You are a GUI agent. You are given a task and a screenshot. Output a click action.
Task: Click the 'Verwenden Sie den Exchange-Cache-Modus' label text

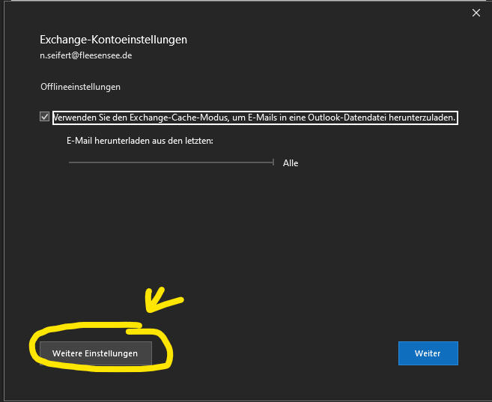(x=255, y=118)
